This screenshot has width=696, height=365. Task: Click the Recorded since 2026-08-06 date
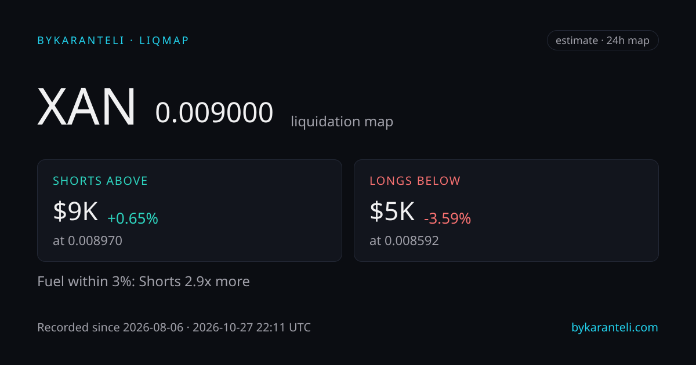tap(110, 327)
